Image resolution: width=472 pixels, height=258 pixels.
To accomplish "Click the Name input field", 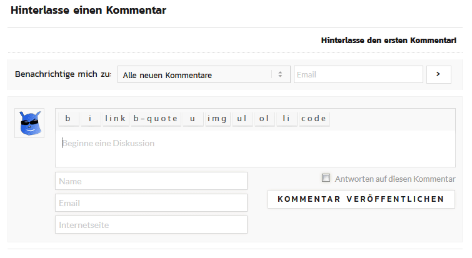I will click(151, 181).
